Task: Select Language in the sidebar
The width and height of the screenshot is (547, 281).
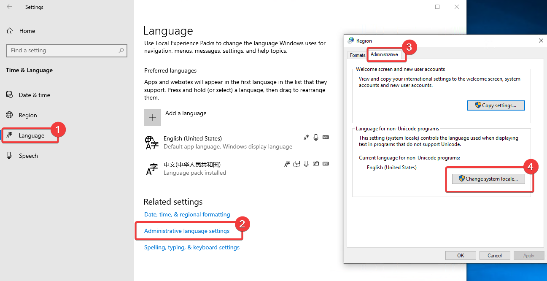Action: coord(25,135)
